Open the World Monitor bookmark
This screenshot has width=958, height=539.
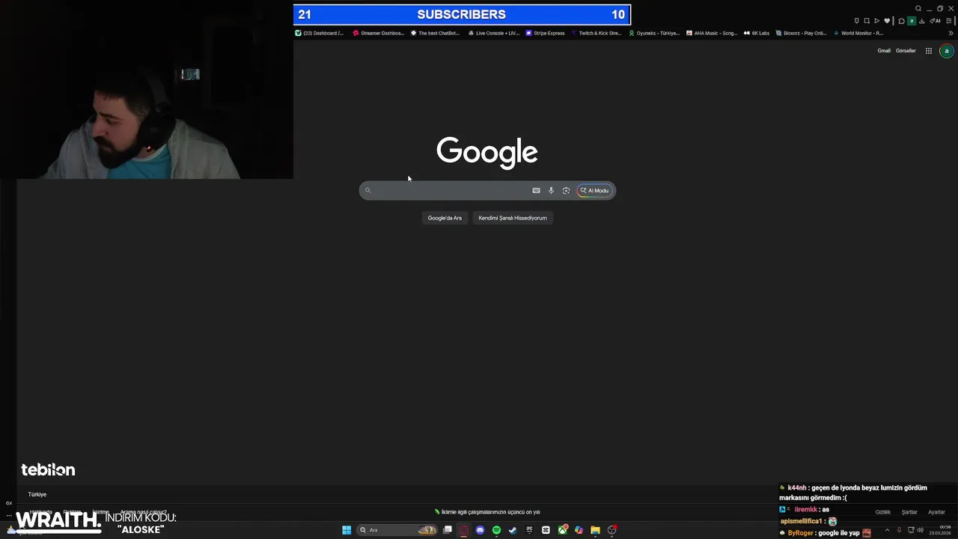(x=858, y=33)
